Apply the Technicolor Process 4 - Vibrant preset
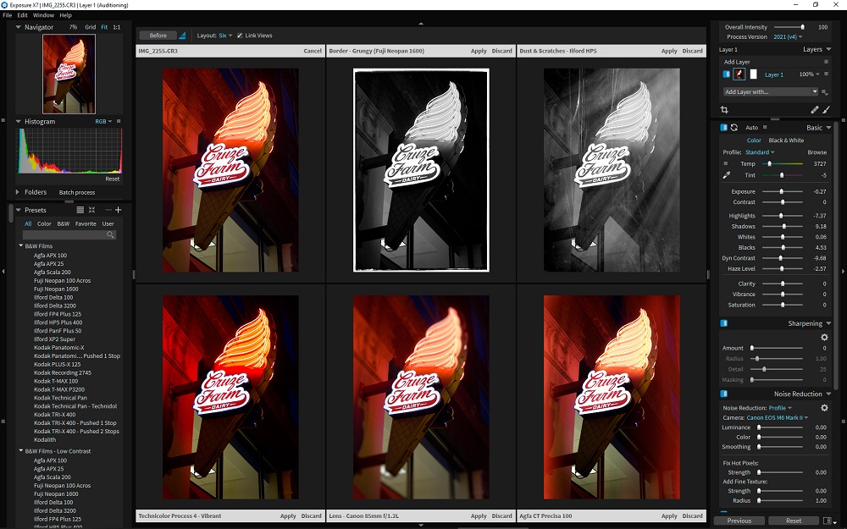Image resolution: width=847 pixels, height=529 pixels. [287, 515]
